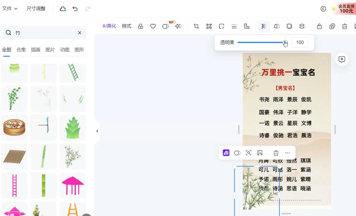Image resolution: width=356 pixels, height=216 pixels.
Task: Toggle the transparency checkerboard icon
Action: pyautogui.click(x=264, y=27)
